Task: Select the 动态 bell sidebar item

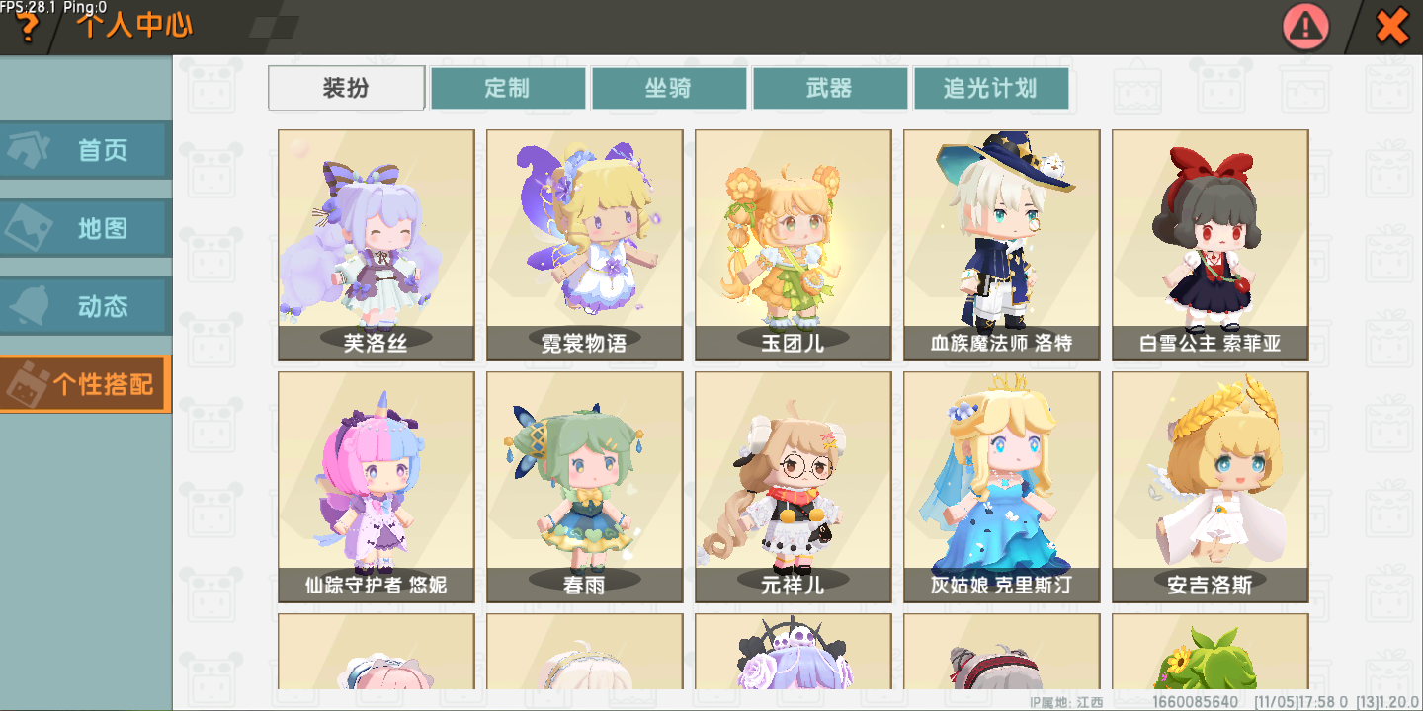Action: (x=85, y=306)
